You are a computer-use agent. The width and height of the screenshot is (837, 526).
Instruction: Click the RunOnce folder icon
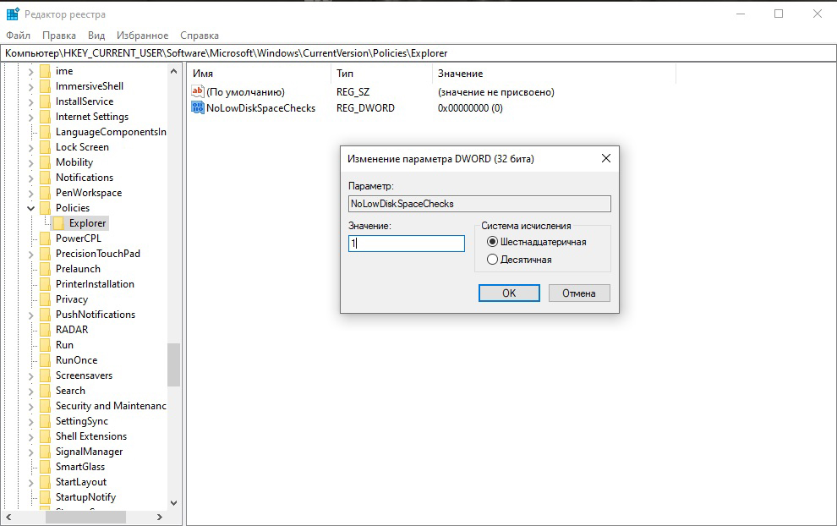click(x=46, y=360)
